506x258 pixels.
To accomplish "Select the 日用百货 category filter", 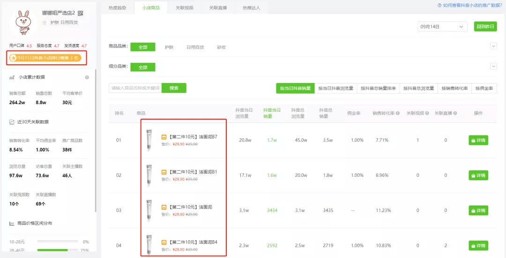I will [x=195, y=47].
